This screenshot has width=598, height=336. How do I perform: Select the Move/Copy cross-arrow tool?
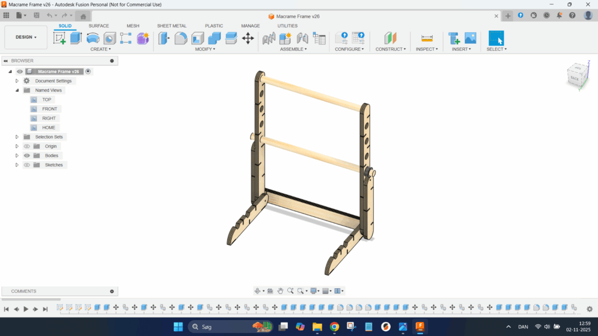click(248, 38)
